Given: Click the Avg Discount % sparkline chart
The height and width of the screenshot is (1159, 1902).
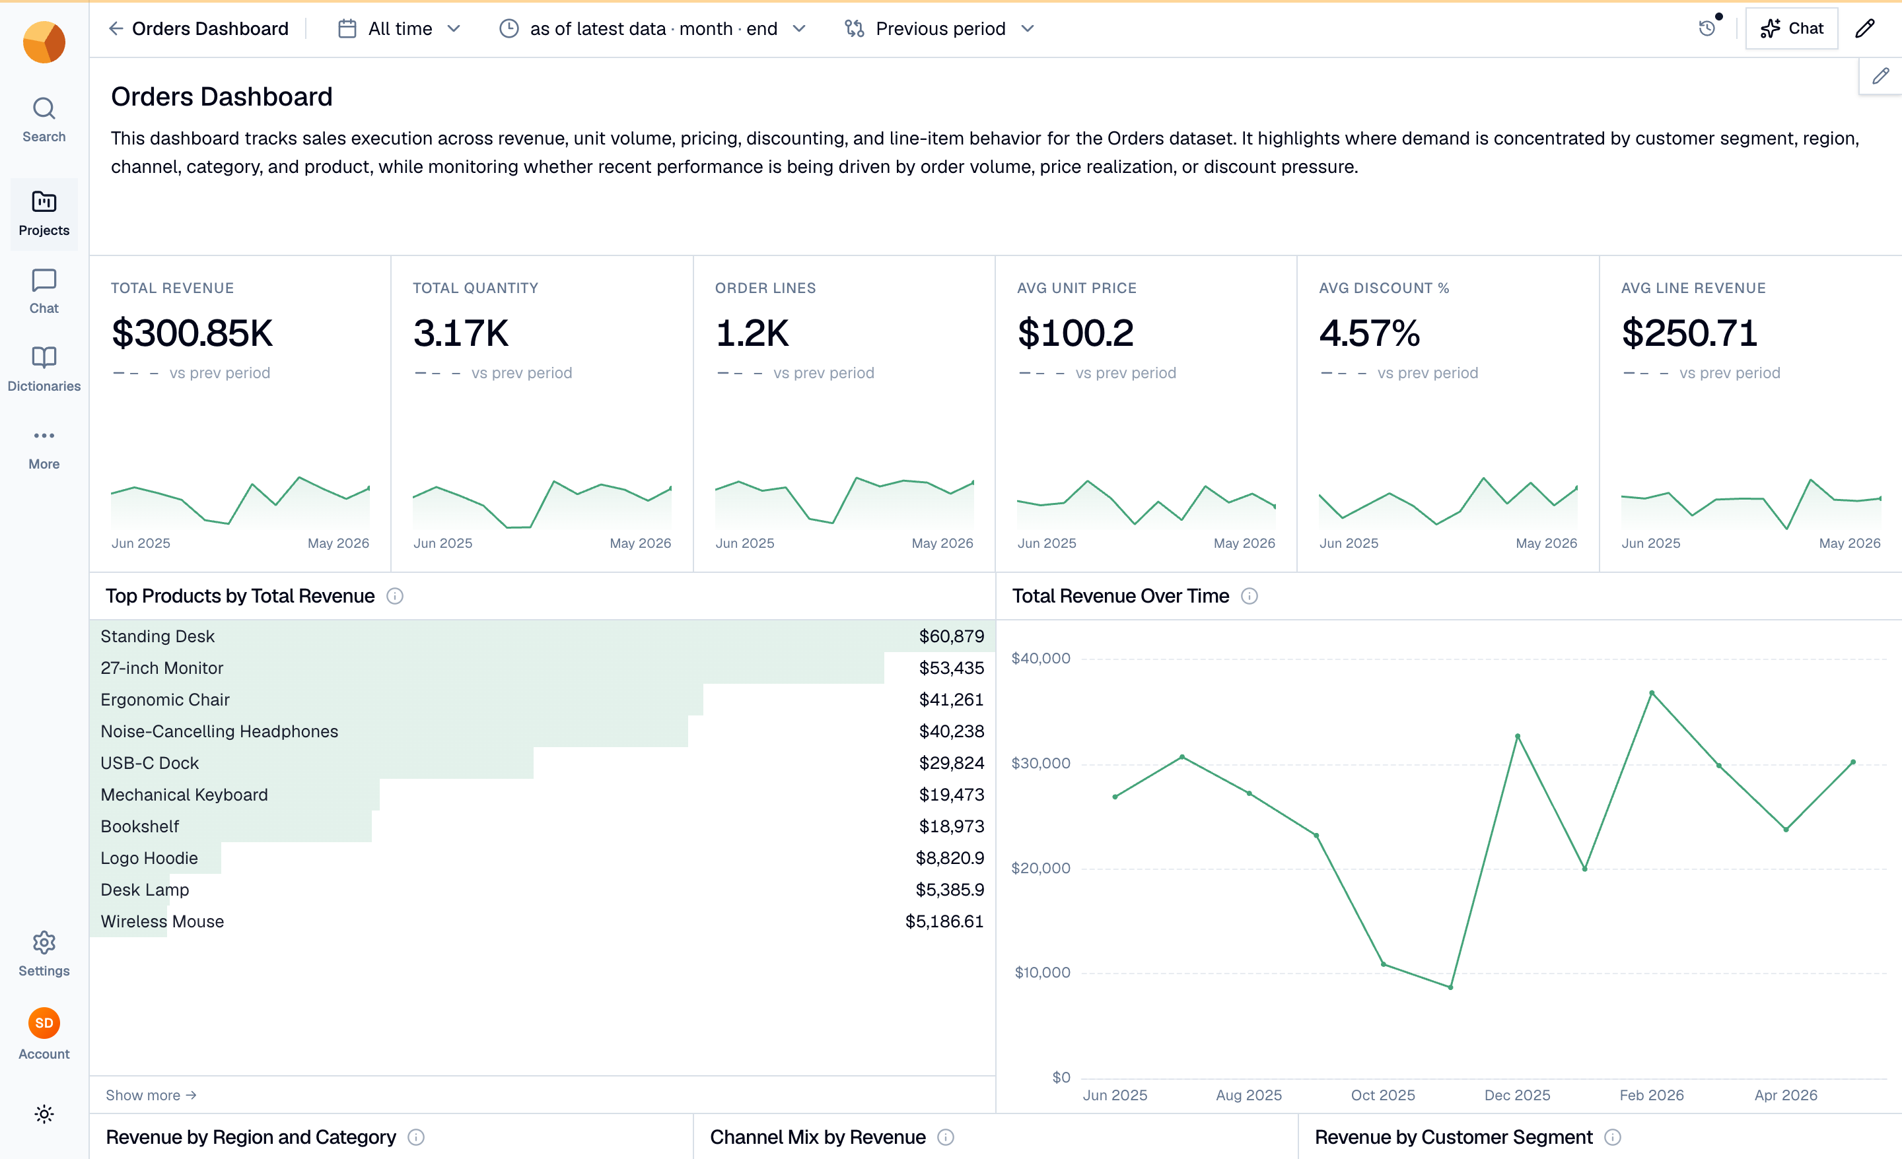Looking at the screenshot, I should click(x=1448, y=502).
